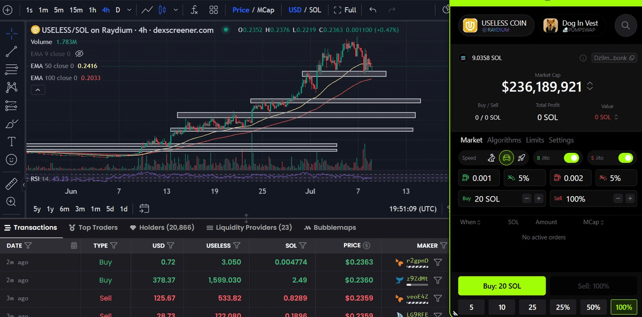The width and height of the screenshot is (642, 317).
Task: Edit the sell priority fee 0.002 field
Action: pyautogui.click(x=571, y=178)
